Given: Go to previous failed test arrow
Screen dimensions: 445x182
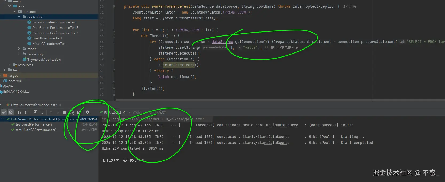Looking at the screenshot, I should pyautogui.click(x=51, y=112).
